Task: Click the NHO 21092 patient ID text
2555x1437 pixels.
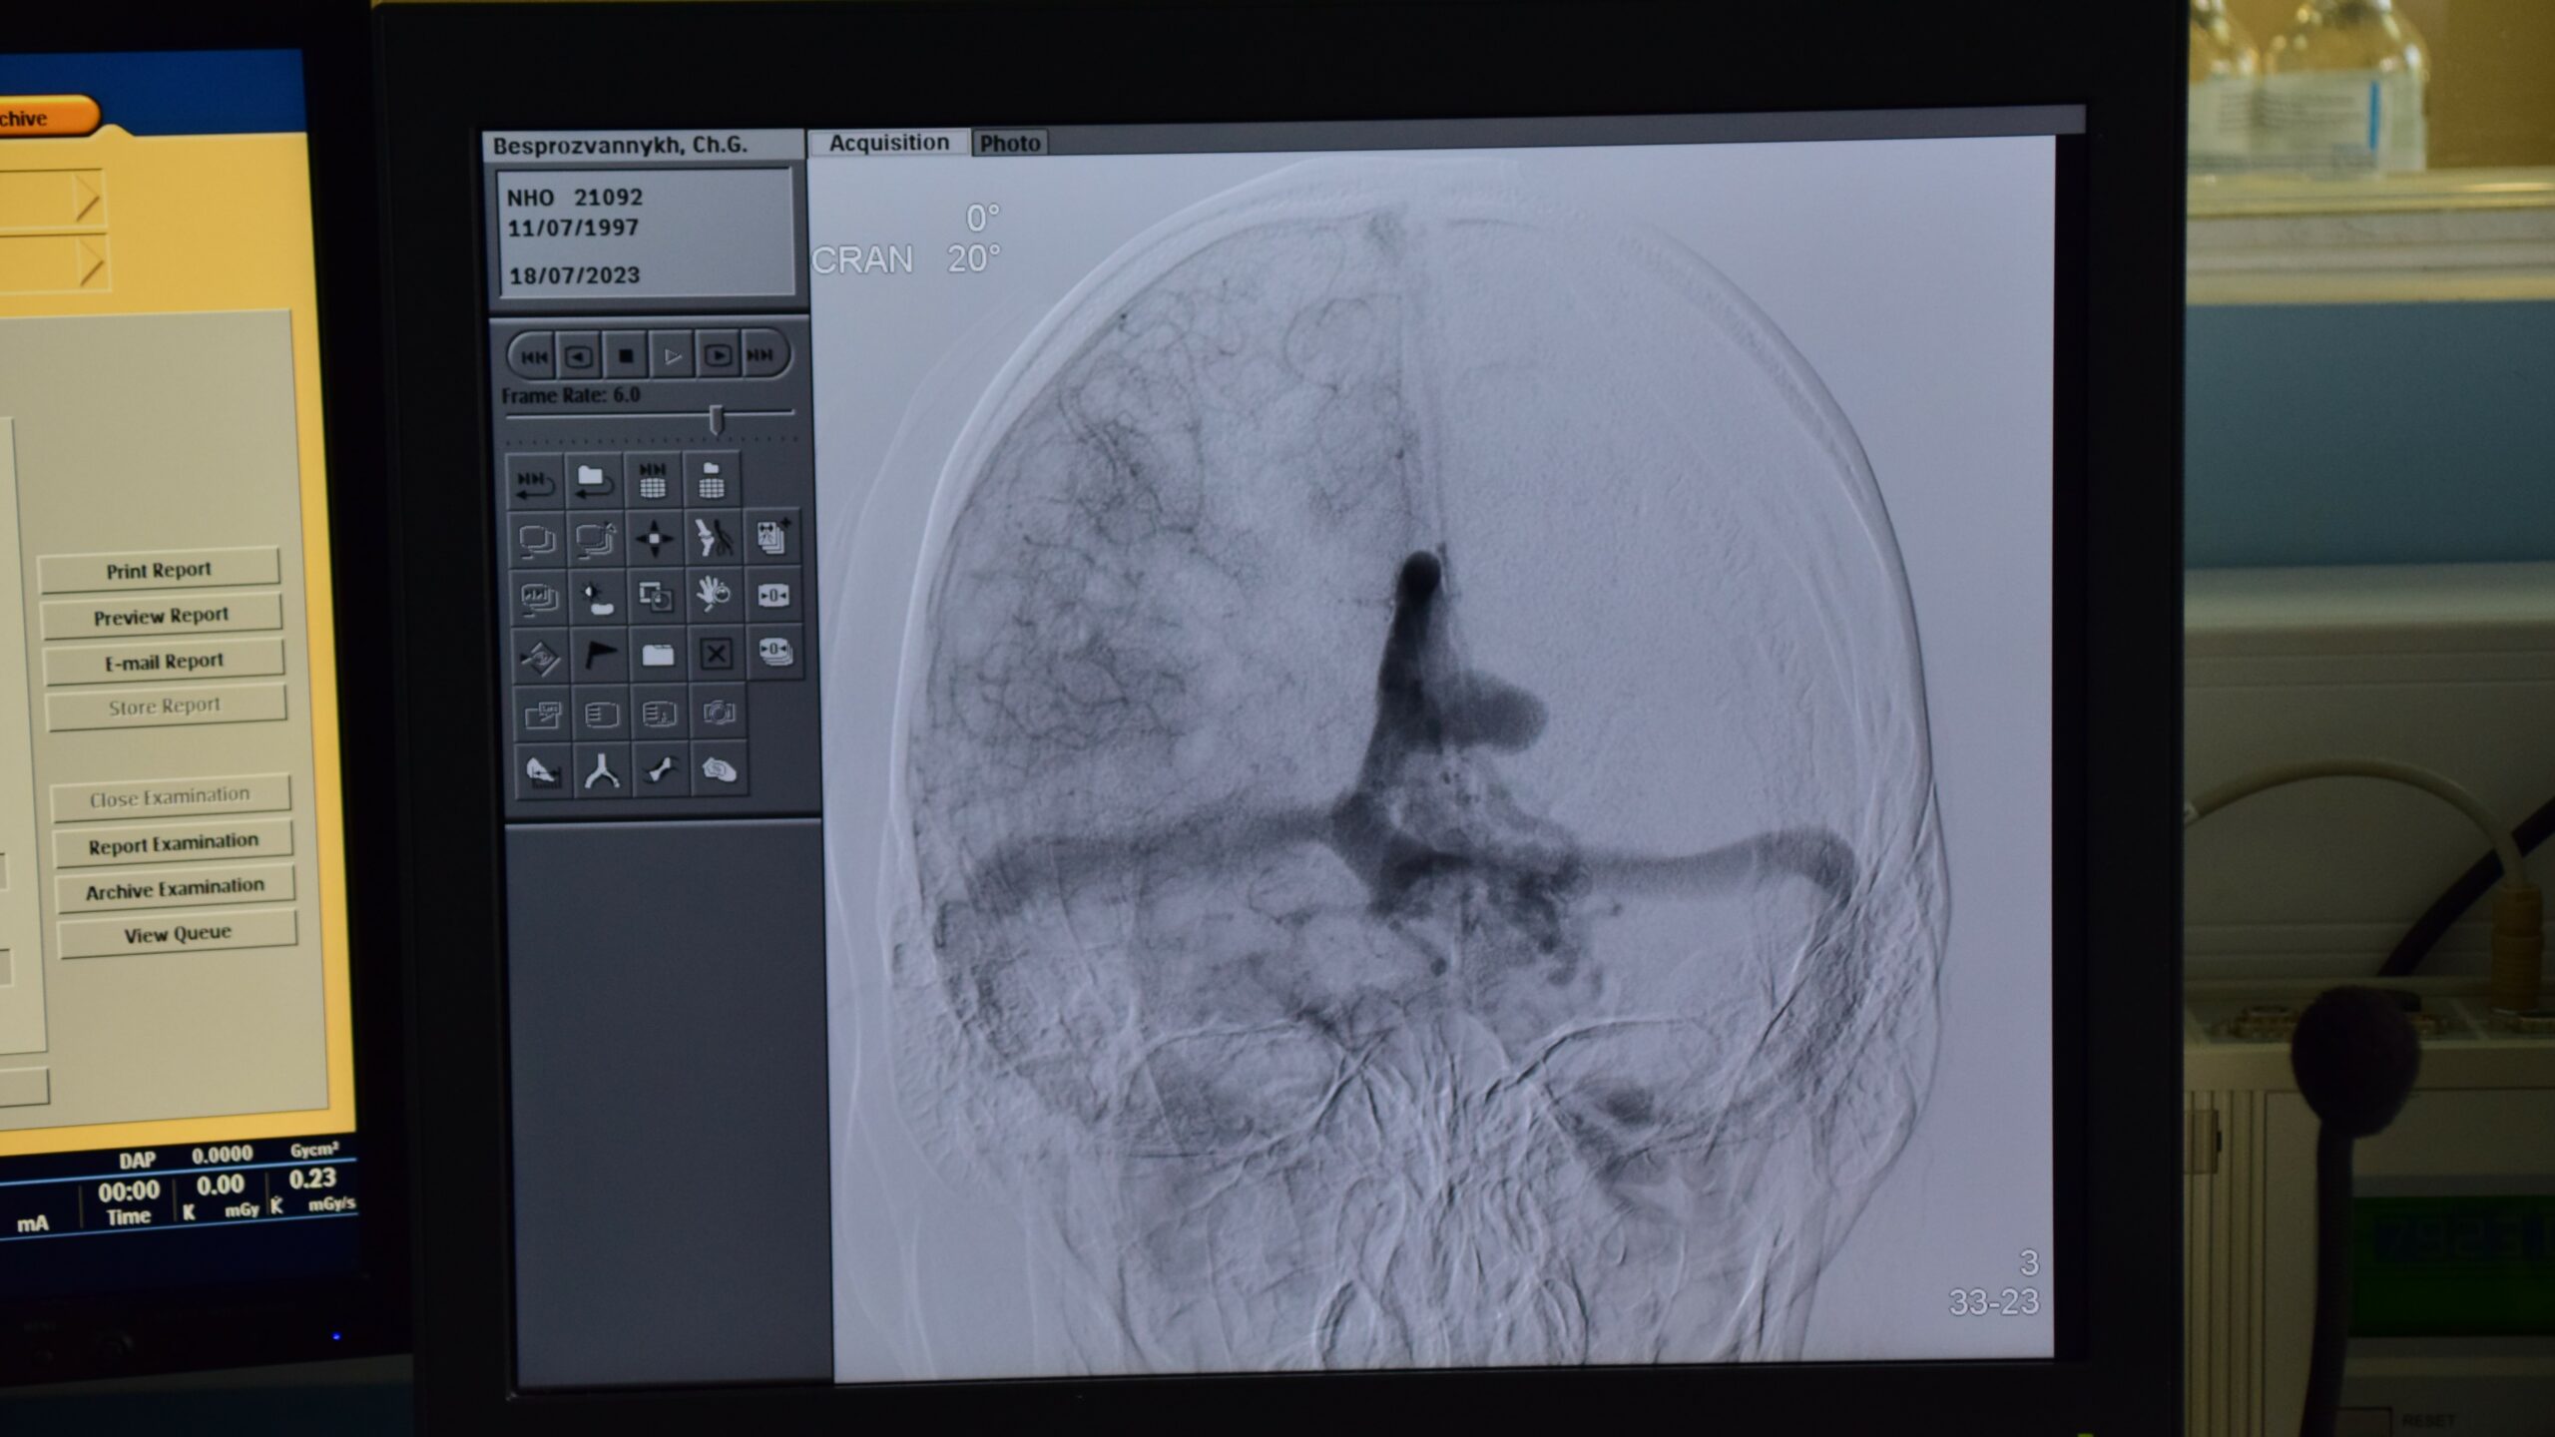Action: [x=575, y=198]
